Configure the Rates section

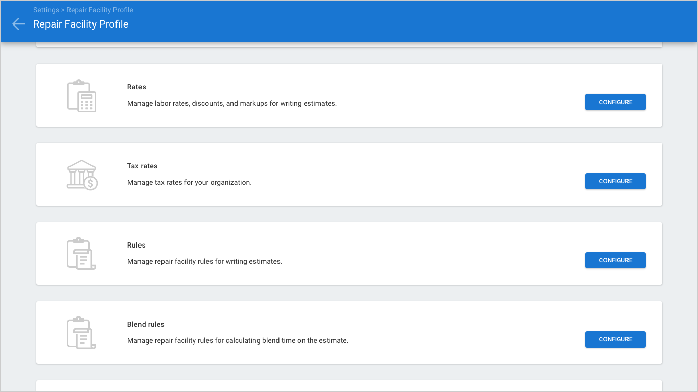click(615, 102)
